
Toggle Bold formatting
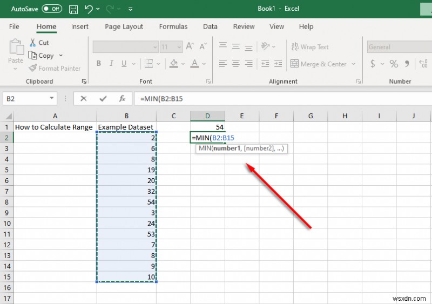(99, 64)
